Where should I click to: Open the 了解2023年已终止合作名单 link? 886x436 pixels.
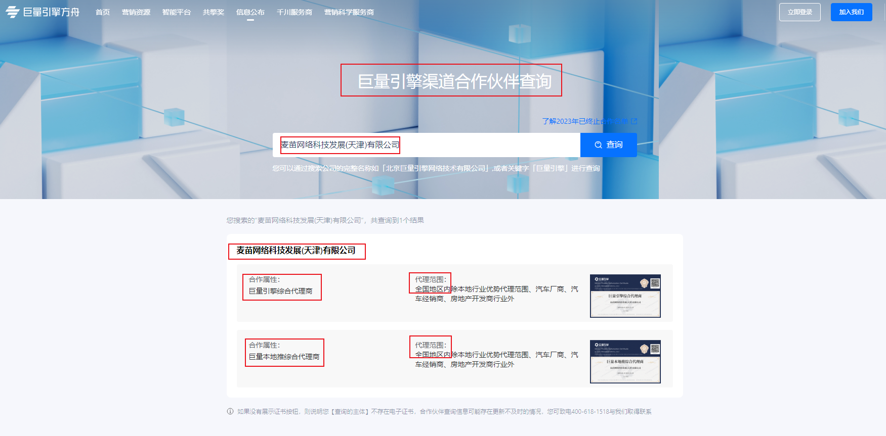(x=585, y=121)
